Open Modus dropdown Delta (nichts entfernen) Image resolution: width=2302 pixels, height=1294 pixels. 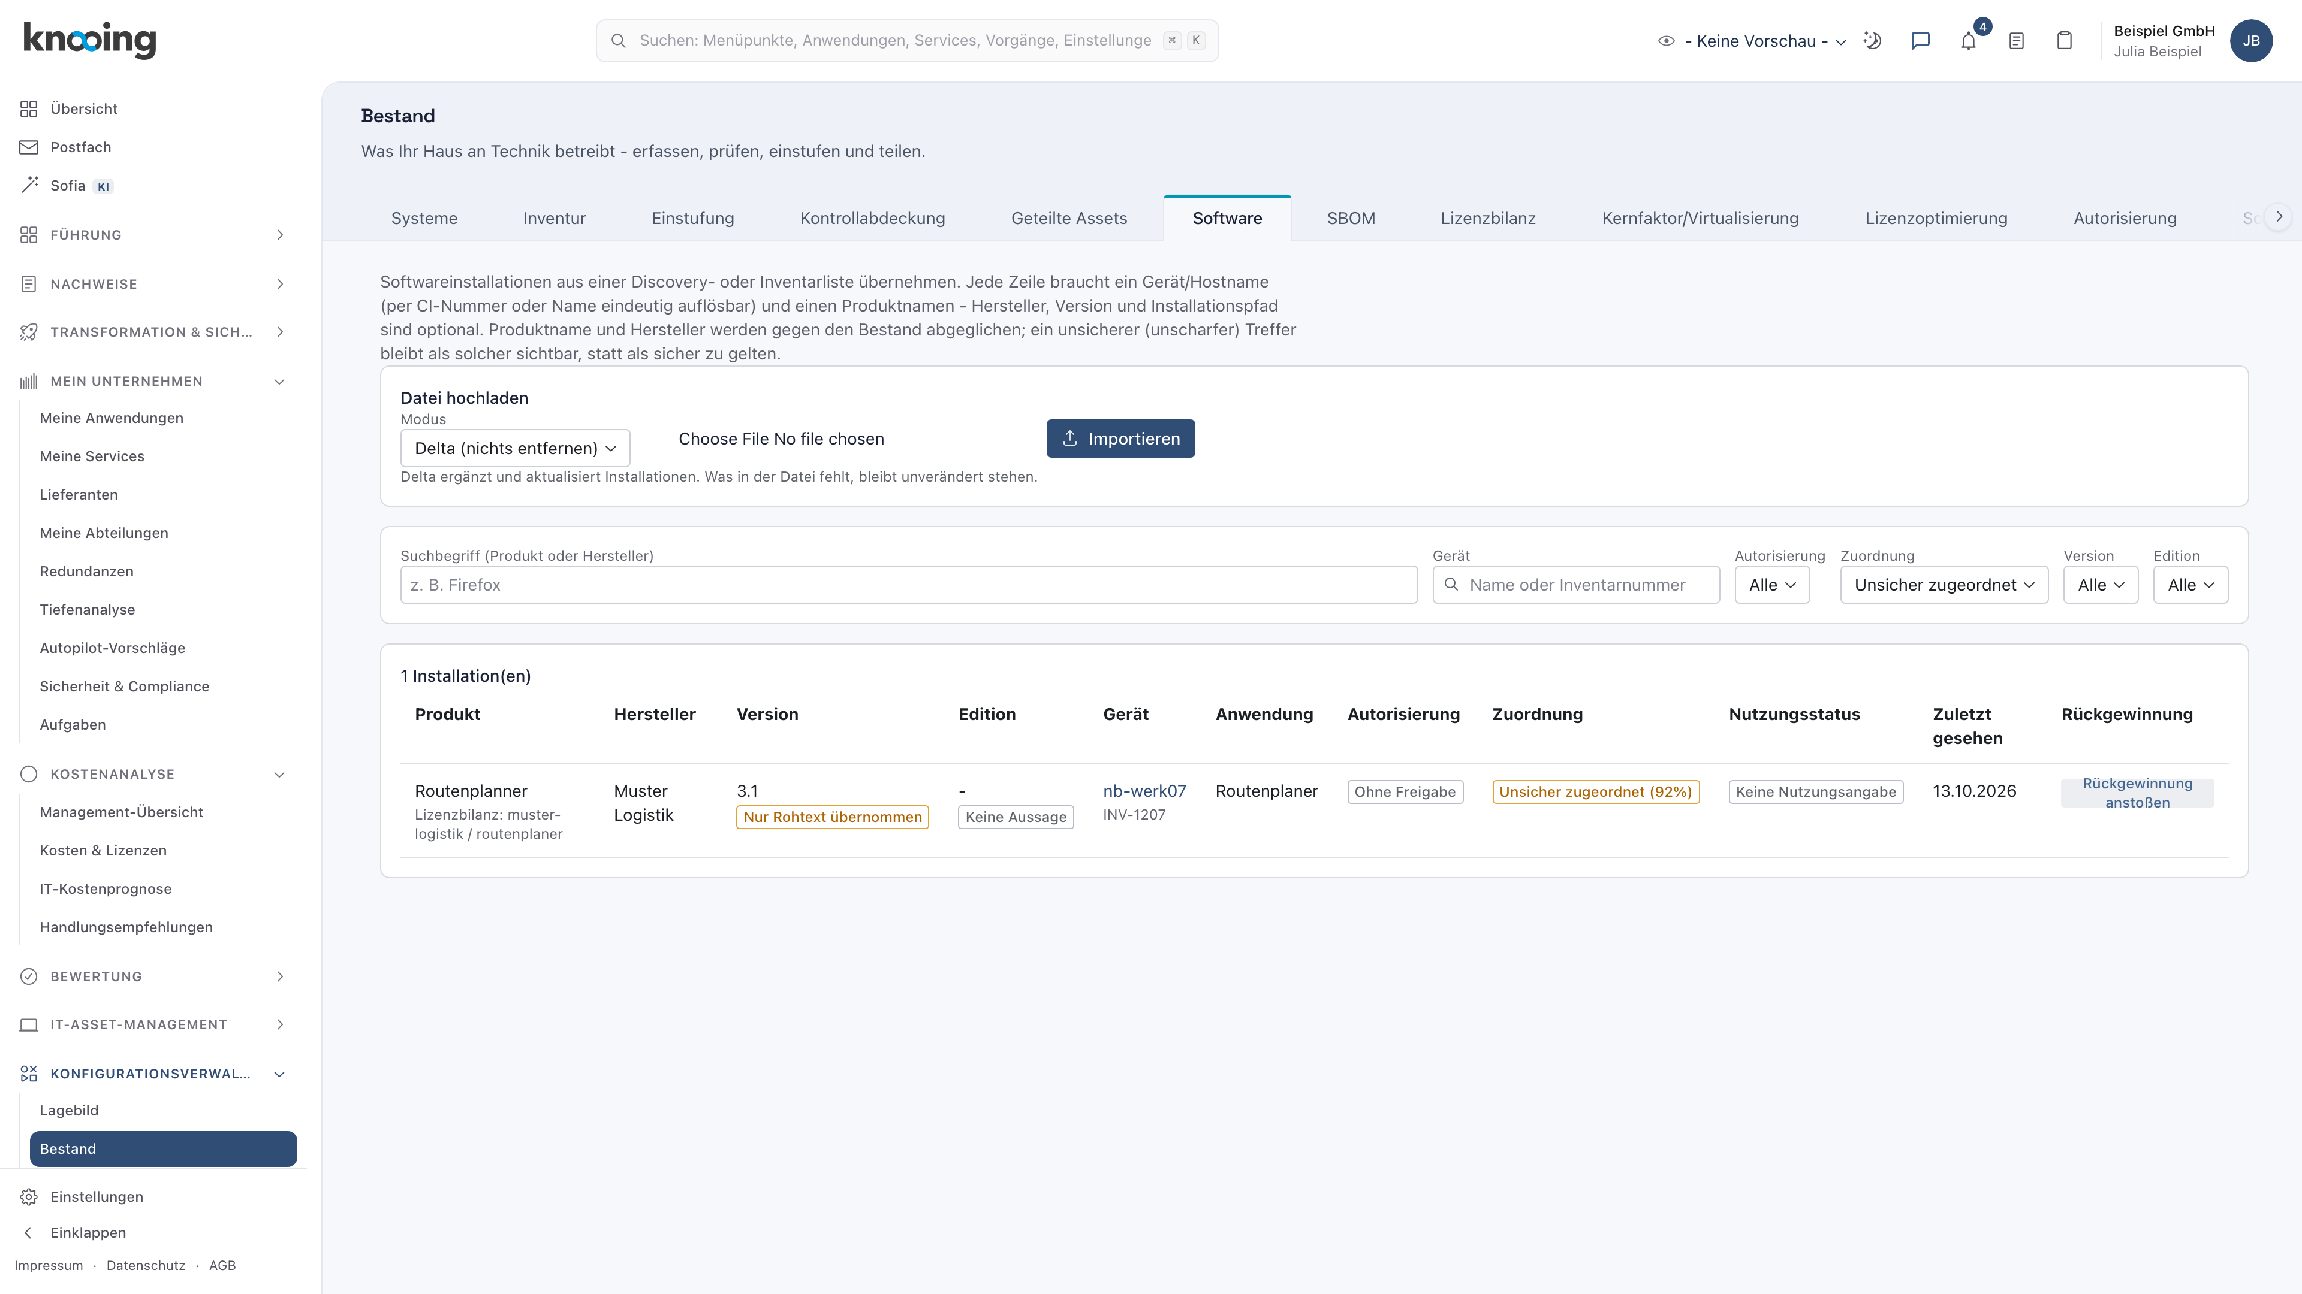(516, 448)
